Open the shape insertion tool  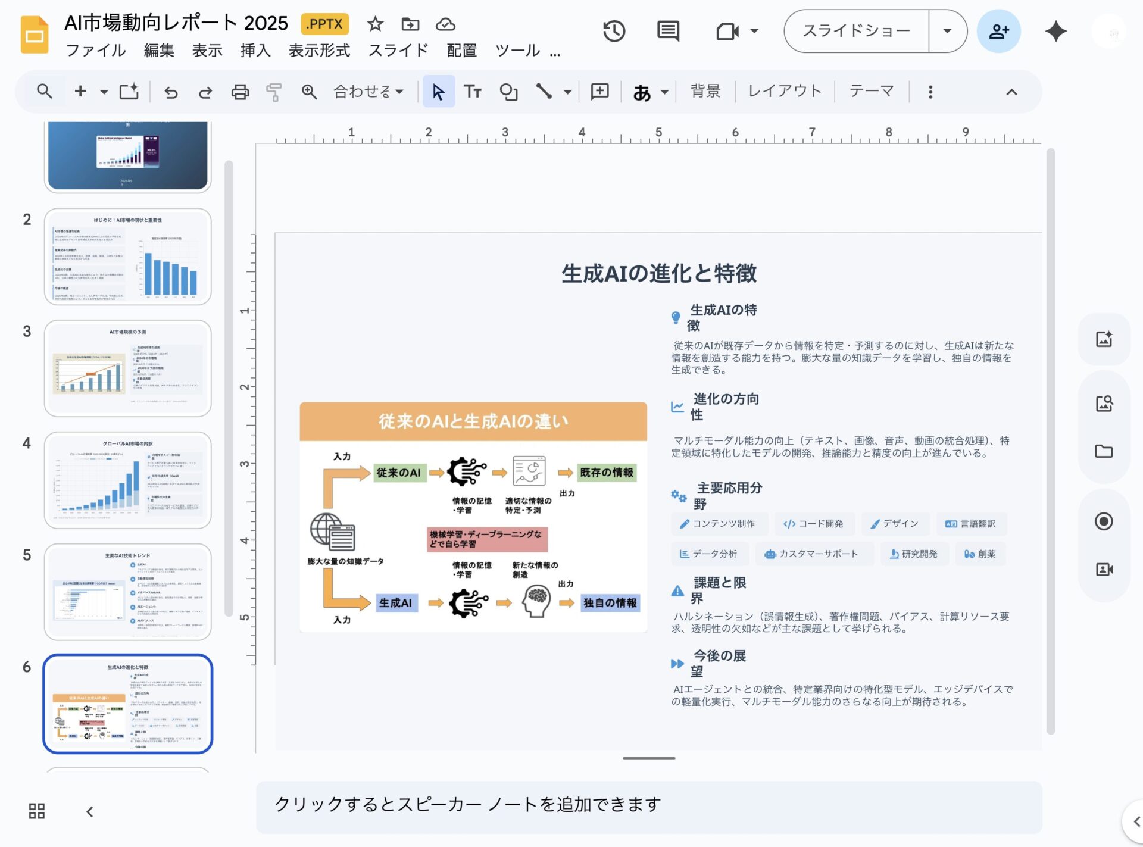(x=510, y=91)
